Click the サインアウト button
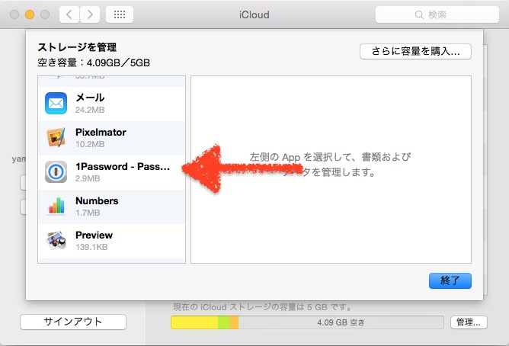Image resolution: width=509 pixels, height=346 pixels. pyautogui.click(x=73, y=322)
